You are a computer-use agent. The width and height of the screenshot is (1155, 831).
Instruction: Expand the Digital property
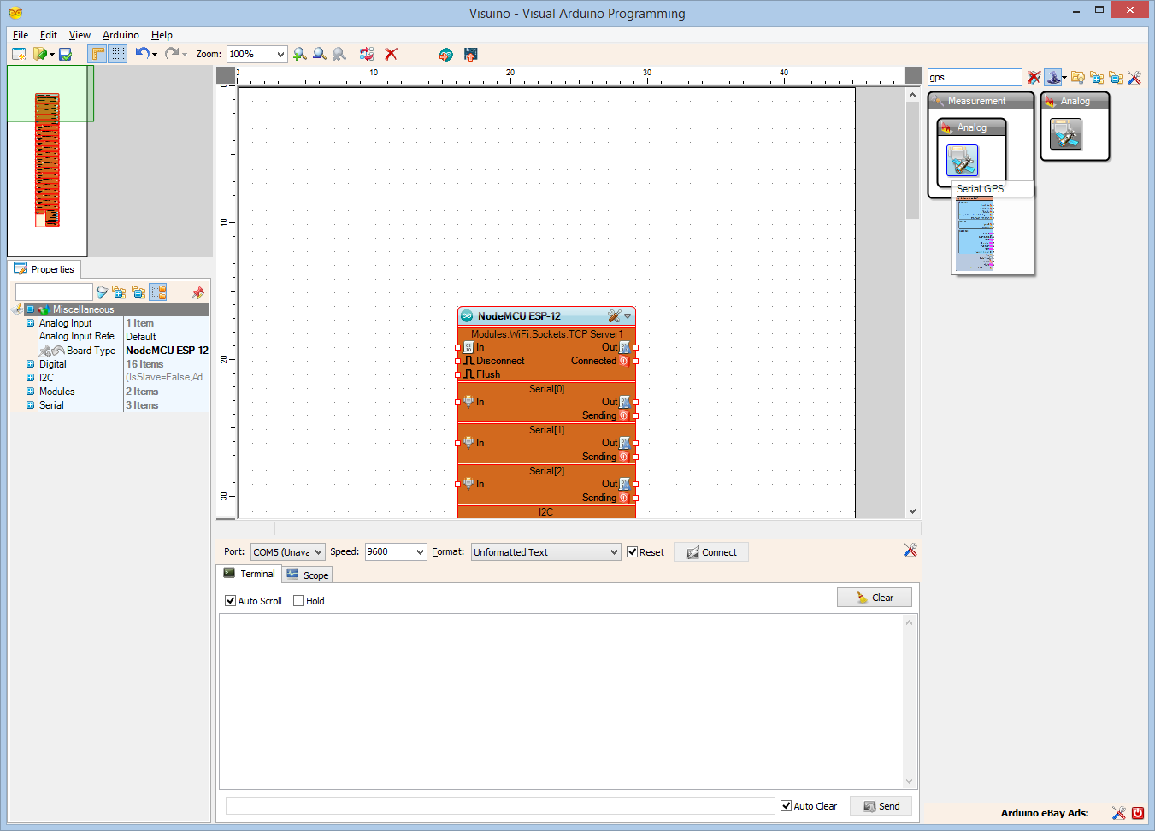(x=30, y=364)
